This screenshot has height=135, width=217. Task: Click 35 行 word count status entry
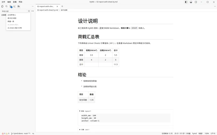click(x=182, y=133)
